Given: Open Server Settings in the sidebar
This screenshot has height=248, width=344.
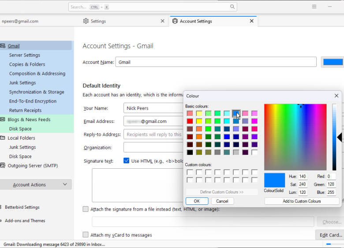Looking at the screenshot, I should tap(25, 55).
